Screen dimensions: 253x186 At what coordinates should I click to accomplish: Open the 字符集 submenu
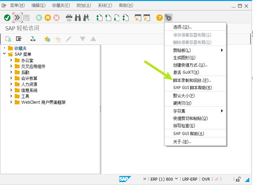tap(195, 111)
